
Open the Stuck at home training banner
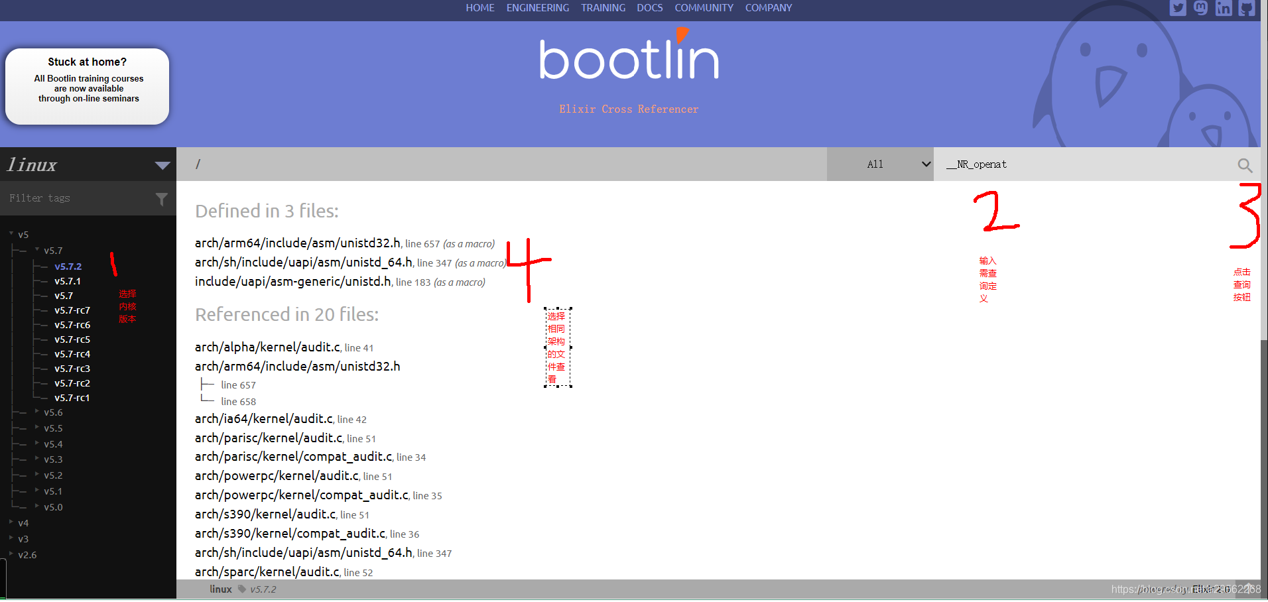point(88,86)
